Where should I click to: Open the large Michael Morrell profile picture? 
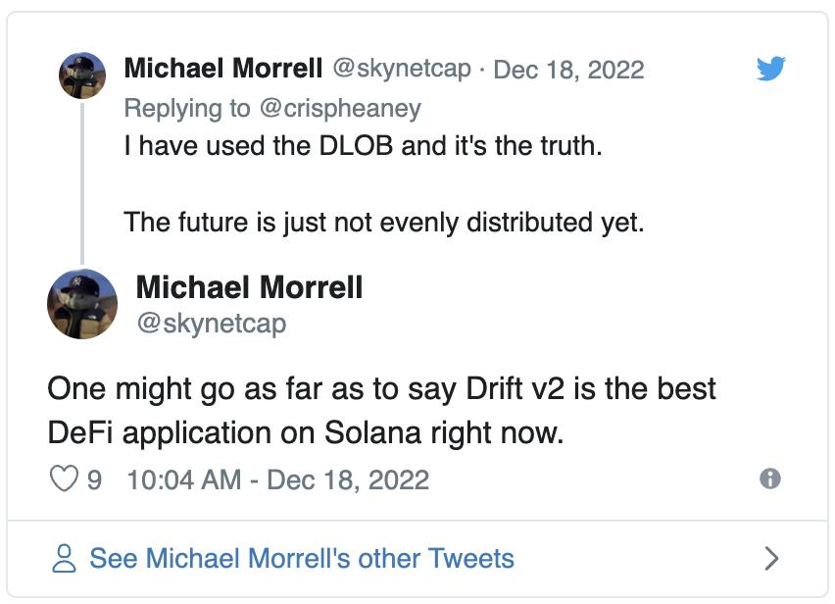82,301
